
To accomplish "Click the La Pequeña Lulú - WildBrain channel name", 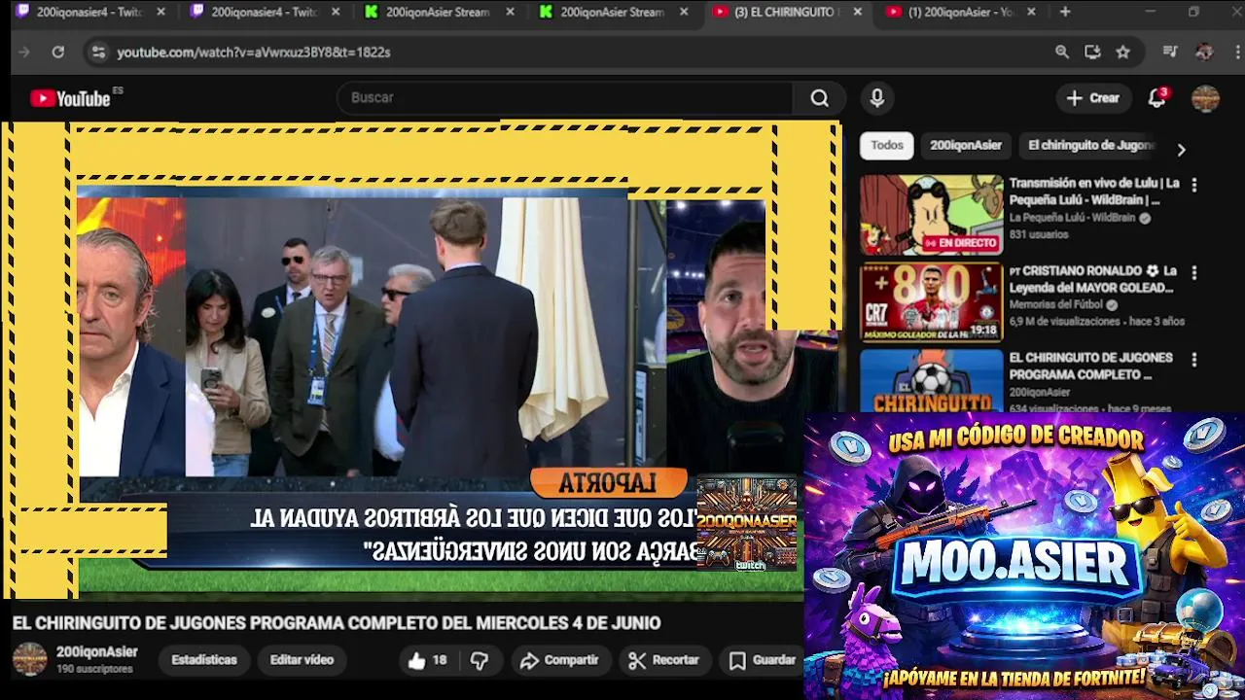I will coord(1072,219).
